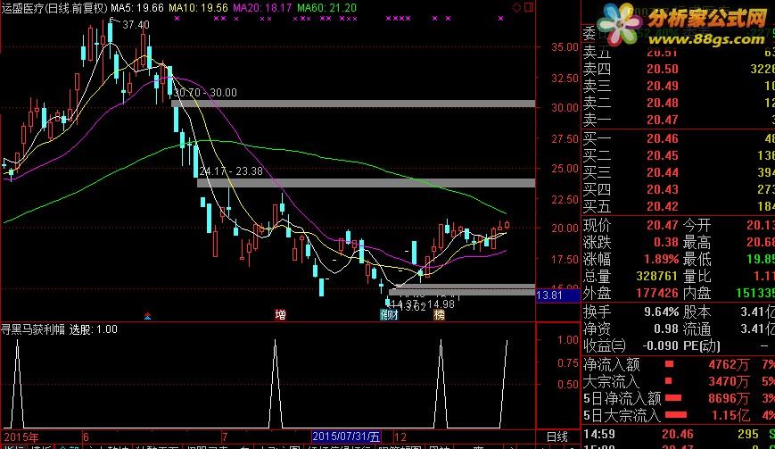Click the 30.70 - 30.00 gap label
775x449 pixels.
click(x=205, y=93)
